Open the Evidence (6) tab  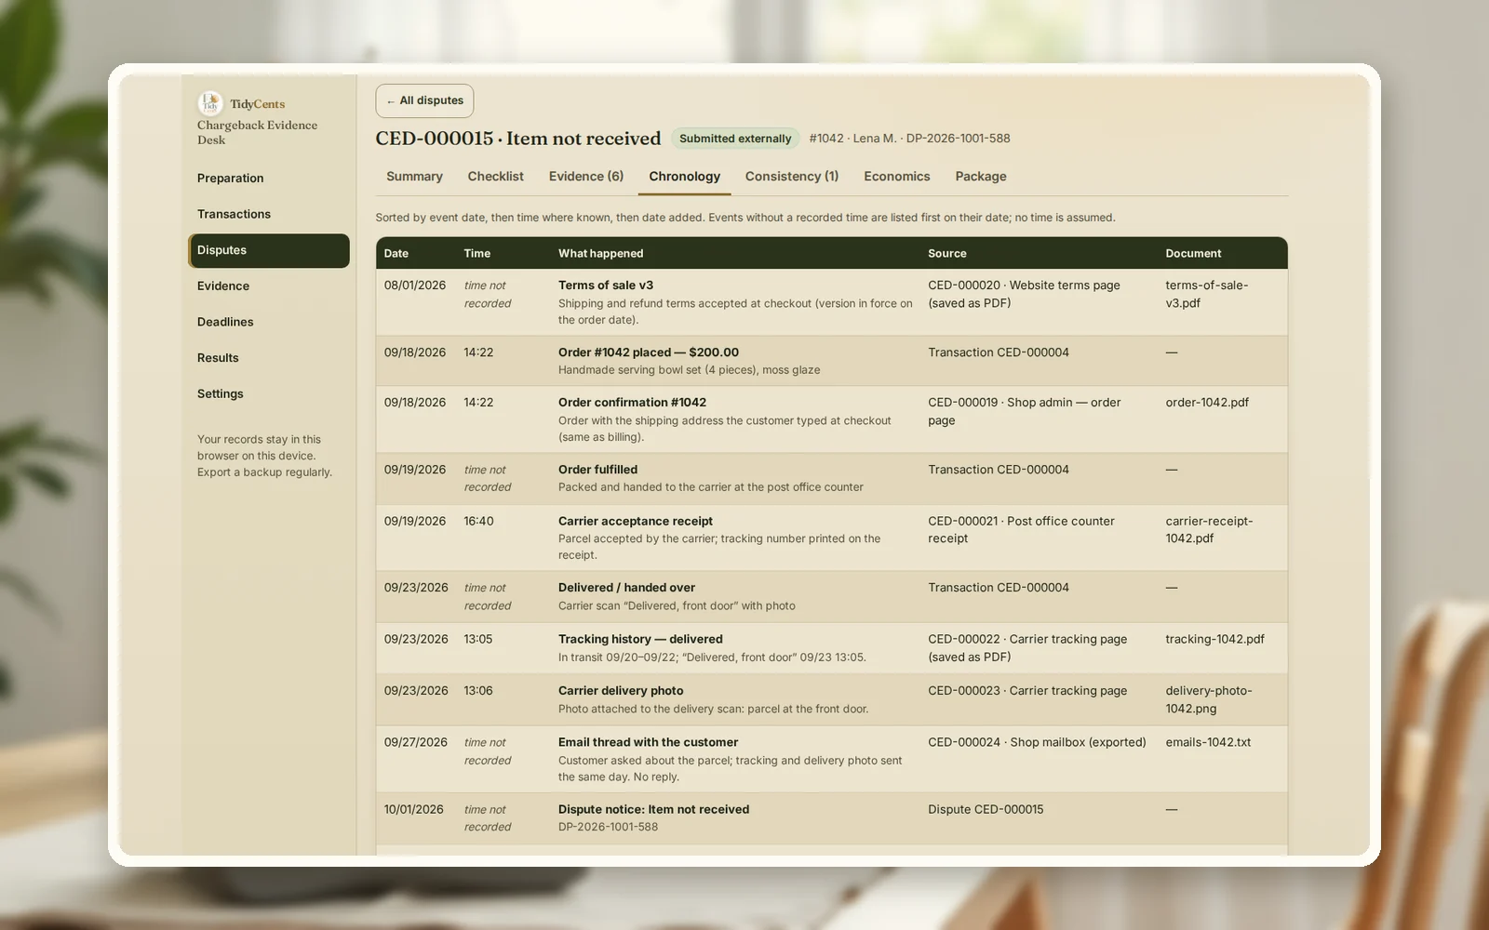pyautogui.click(x=586, y=177)
